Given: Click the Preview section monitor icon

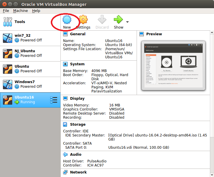Looking at the screenshot, I should (142, 34).
